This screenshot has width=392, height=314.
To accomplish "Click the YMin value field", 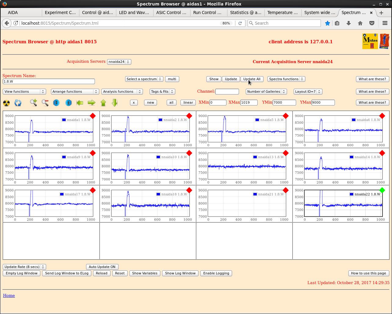I will coord(284,102).
